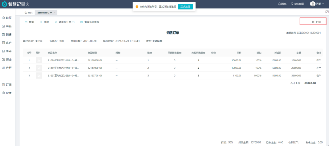329x146 pixels.
Task: Open 查看历史单据 history documents
Action: tap(90, 22)
